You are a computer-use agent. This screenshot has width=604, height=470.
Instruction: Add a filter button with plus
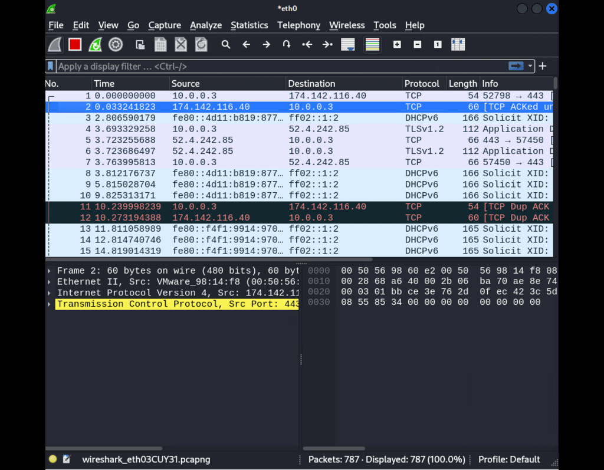(543, 66)
